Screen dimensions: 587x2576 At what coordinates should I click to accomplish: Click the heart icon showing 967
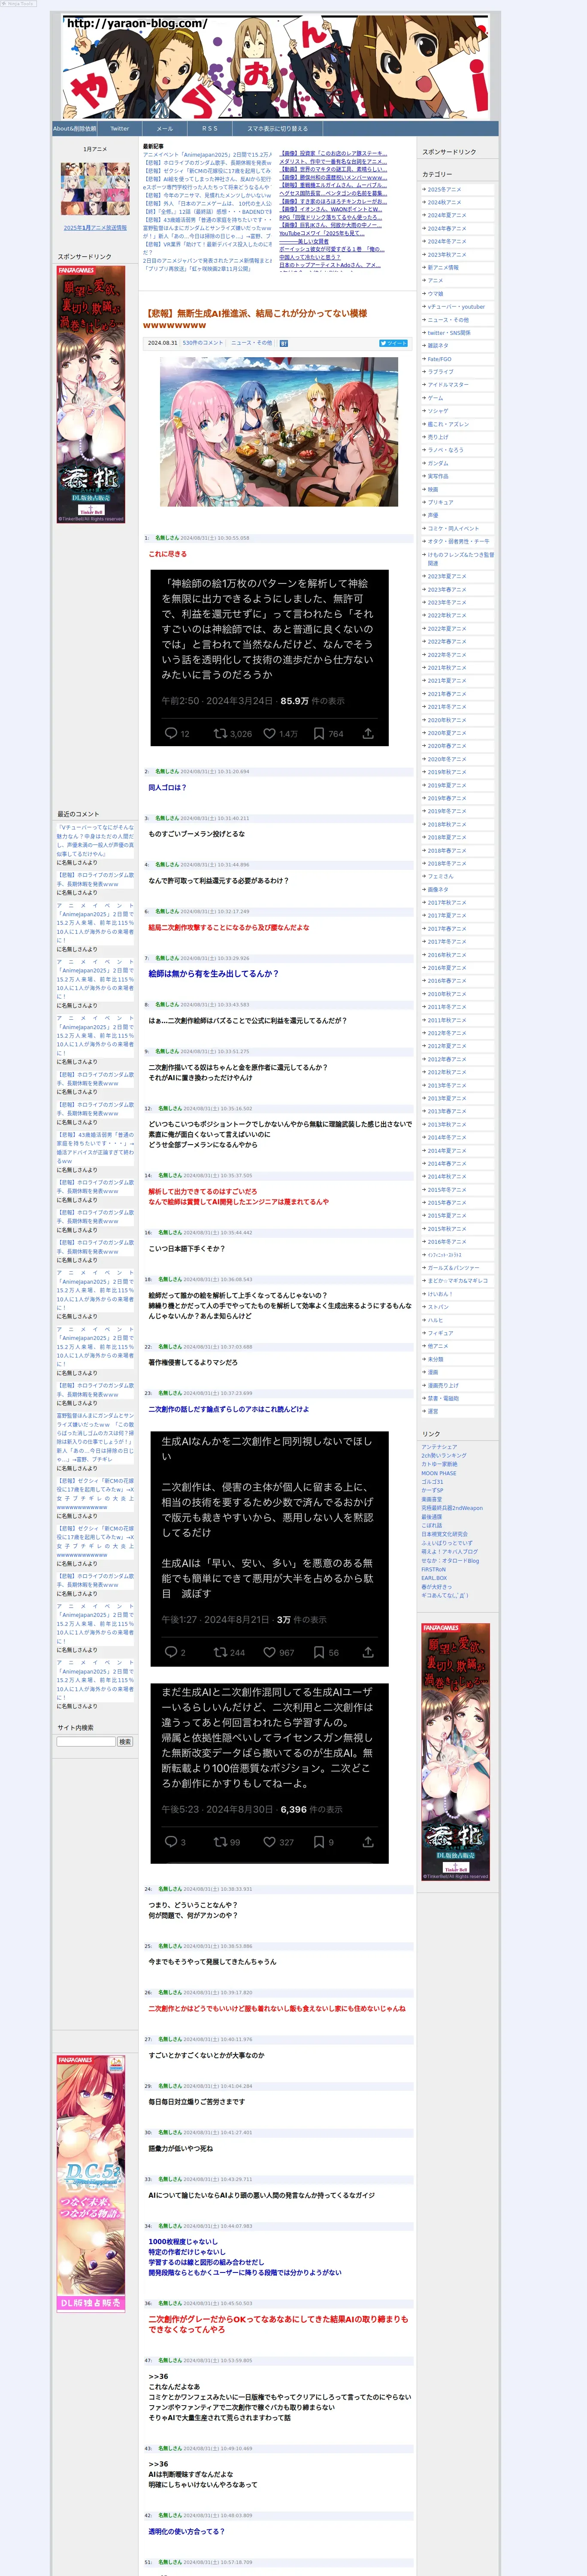click(x=269, y=1652)
